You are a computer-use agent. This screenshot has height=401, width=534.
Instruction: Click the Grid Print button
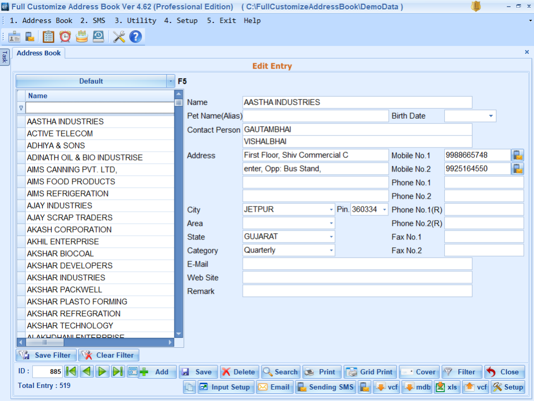point(370,372)
